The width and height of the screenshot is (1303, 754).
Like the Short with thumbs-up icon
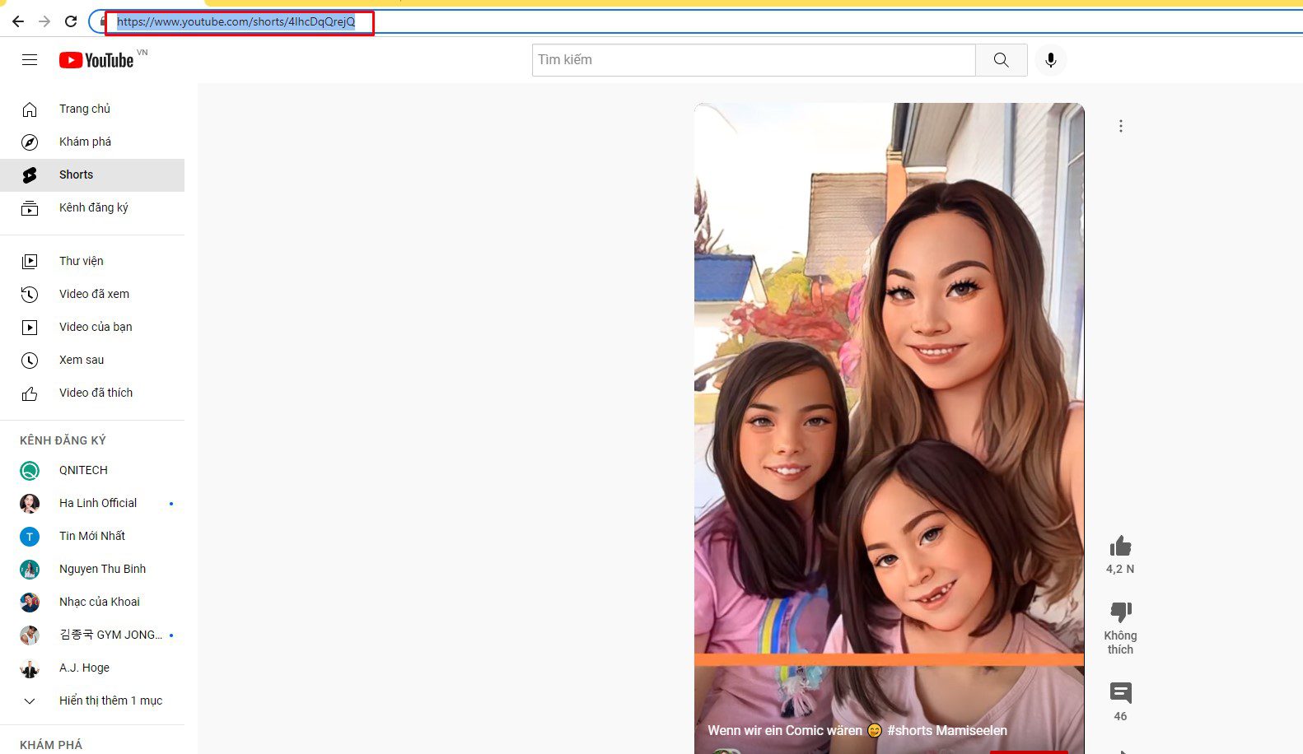[x=1120, y=547]
